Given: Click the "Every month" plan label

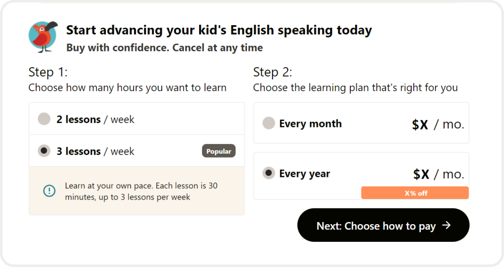Looking at the screenshot, I should (310, 123).
